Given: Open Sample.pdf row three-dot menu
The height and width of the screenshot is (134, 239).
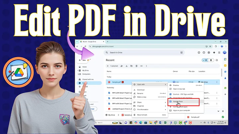Looking at the screenshot, I should [x=217, y=82].
